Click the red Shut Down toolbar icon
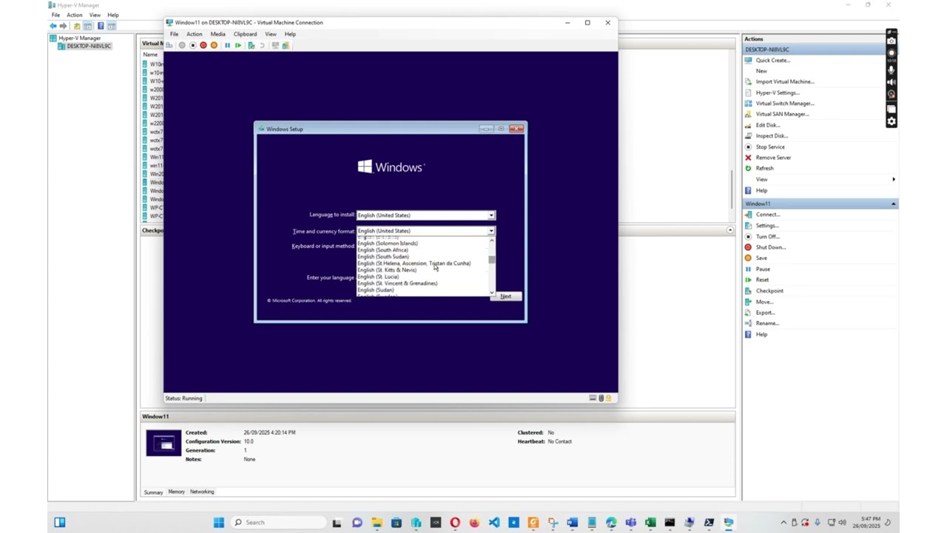947x533 pixels. [203, 45]
